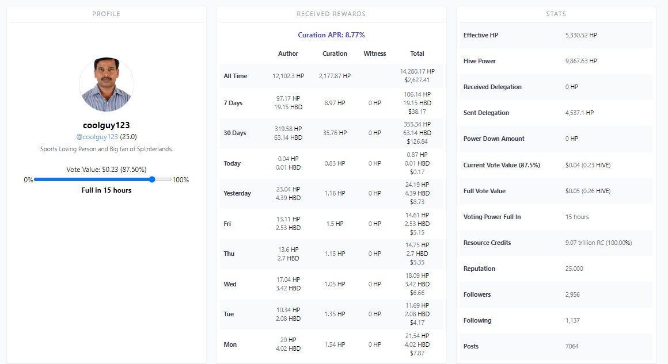
Task: Click the 'Vote Value: $0.23 (87.50%)' text
Action: tap(107, 169)
